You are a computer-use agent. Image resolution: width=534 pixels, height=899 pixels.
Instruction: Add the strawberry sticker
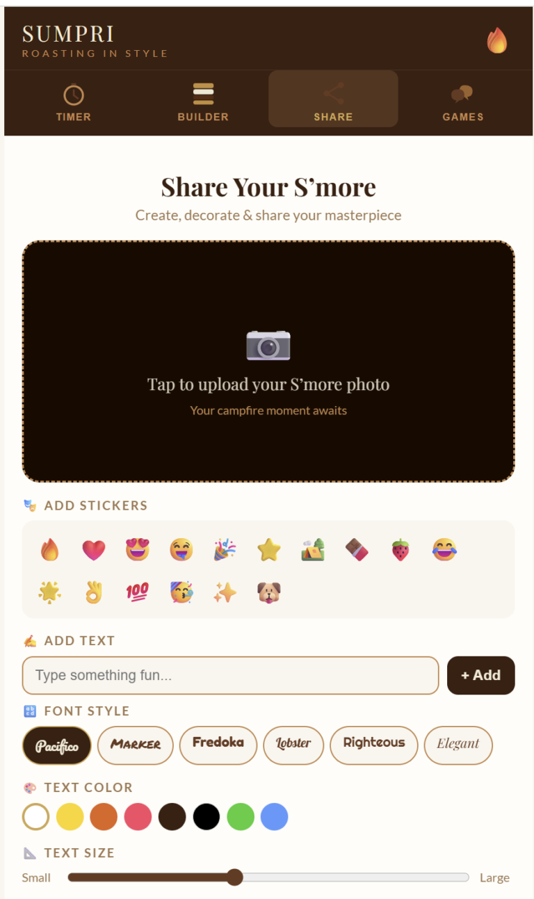point(400,550)
